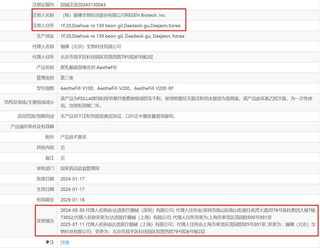This screenshot has height=248, width=320.
Task: Select approving department 国家药品监督管理局
Action: click(x=80, y=169)
